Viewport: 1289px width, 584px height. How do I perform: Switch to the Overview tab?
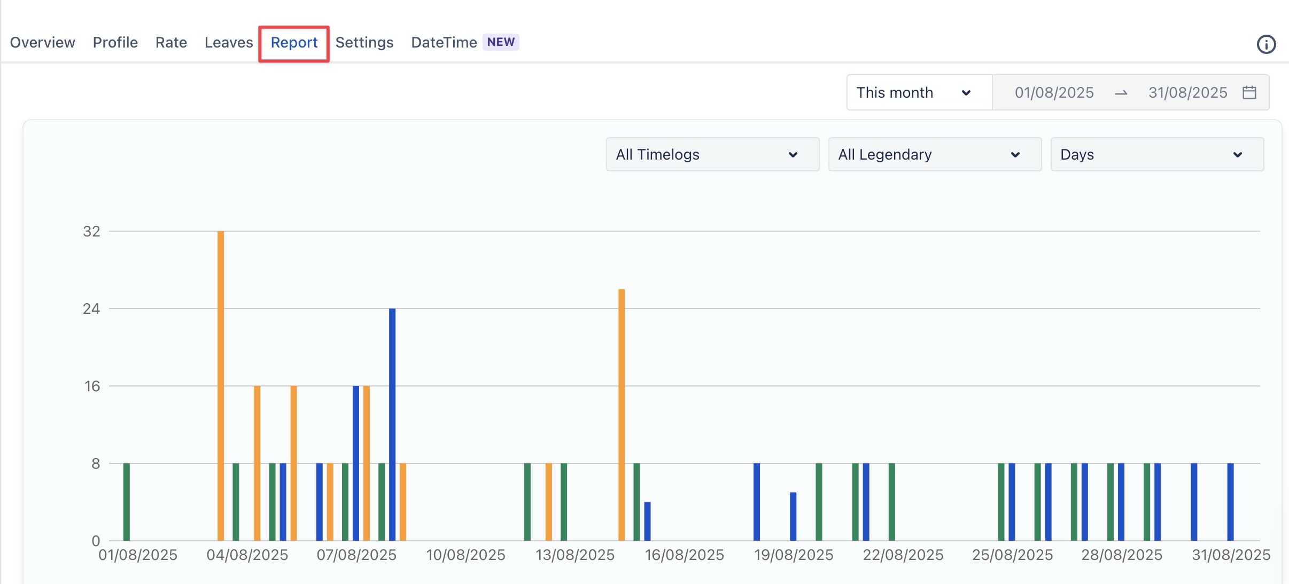coord(43,42)
